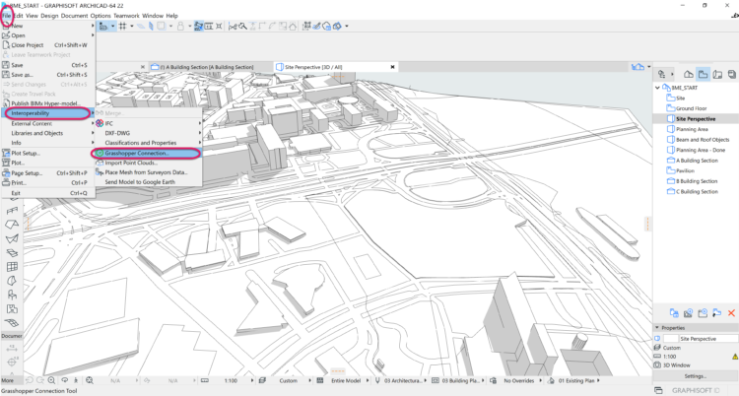Open the 1:100 scale dropdown
739x396 pixels.
(233, 380)
